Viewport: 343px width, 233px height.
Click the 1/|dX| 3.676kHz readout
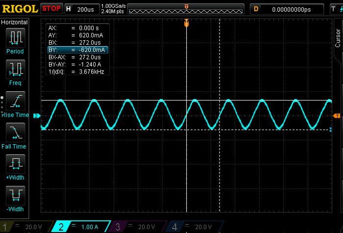77,72
